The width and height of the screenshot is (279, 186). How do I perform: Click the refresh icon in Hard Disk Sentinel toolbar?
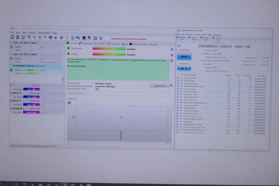tap(12, 37)
